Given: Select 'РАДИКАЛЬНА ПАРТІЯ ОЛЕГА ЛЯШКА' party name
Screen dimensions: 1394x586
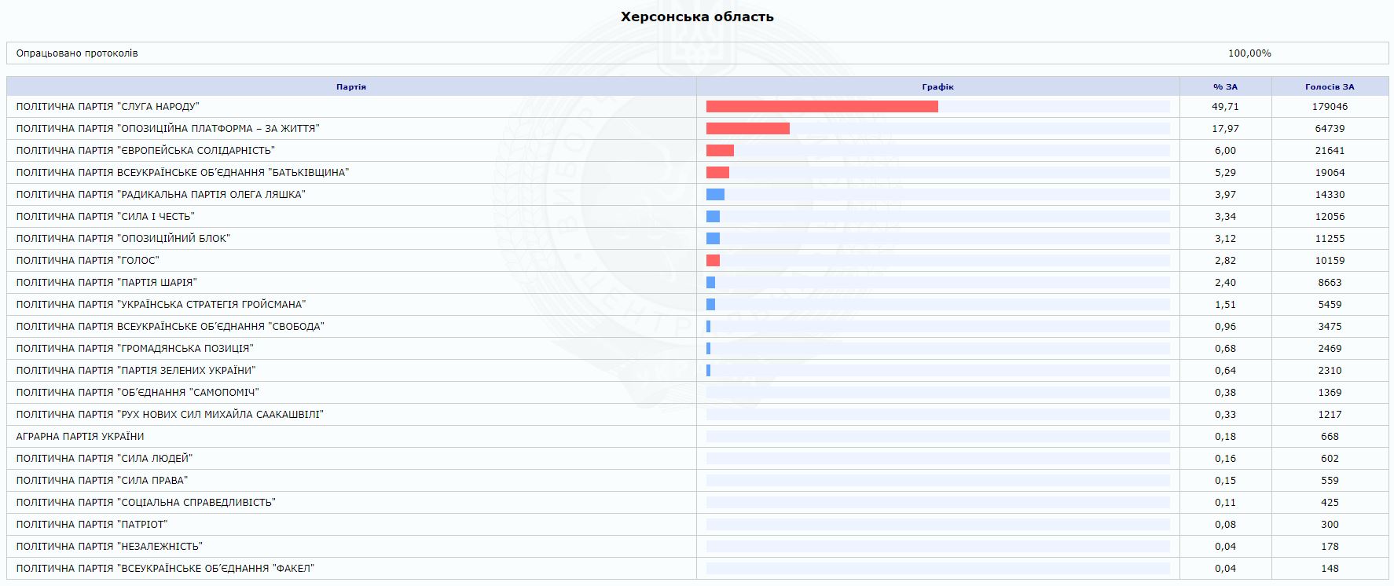Looking at the screenshot, I should pyautogui.click(x=160, y=195).
